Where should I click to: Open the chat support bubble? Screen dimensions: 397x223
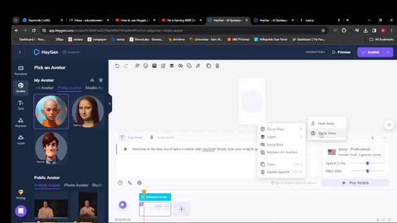20,211
